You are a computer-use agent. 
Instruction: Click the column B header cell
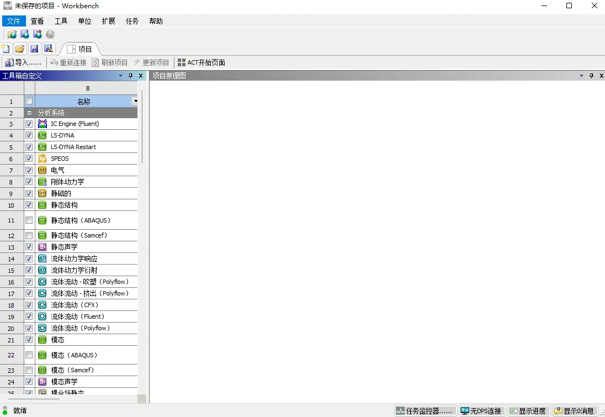tap(87, 88)
